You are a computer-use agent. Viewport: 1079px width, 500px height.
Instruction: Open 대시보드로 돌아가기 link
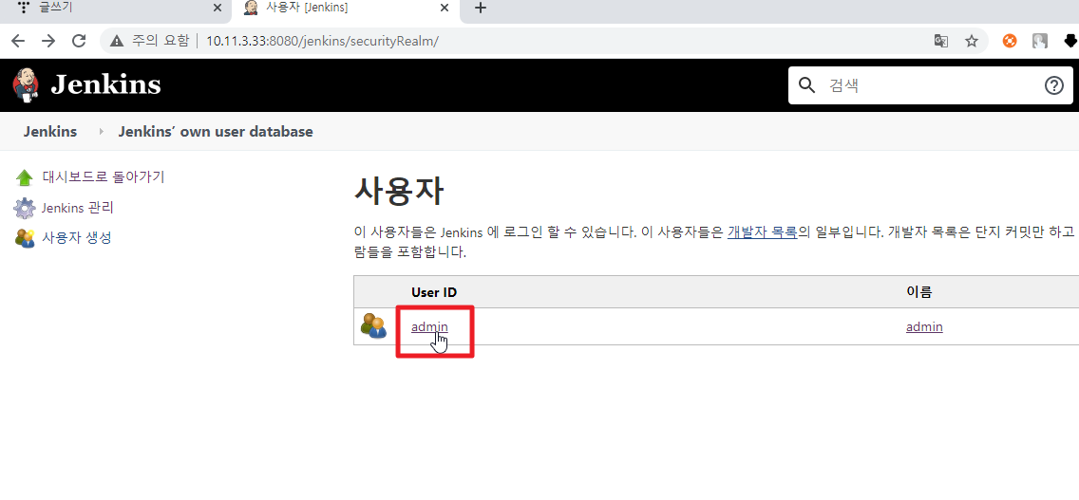point(104,176)
